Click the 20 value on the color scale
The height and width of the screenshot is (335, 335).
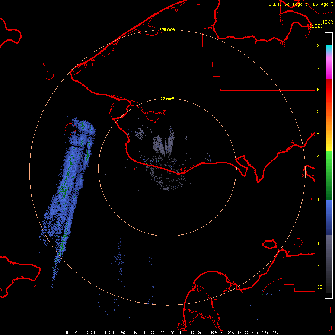[x=320, y=177]
